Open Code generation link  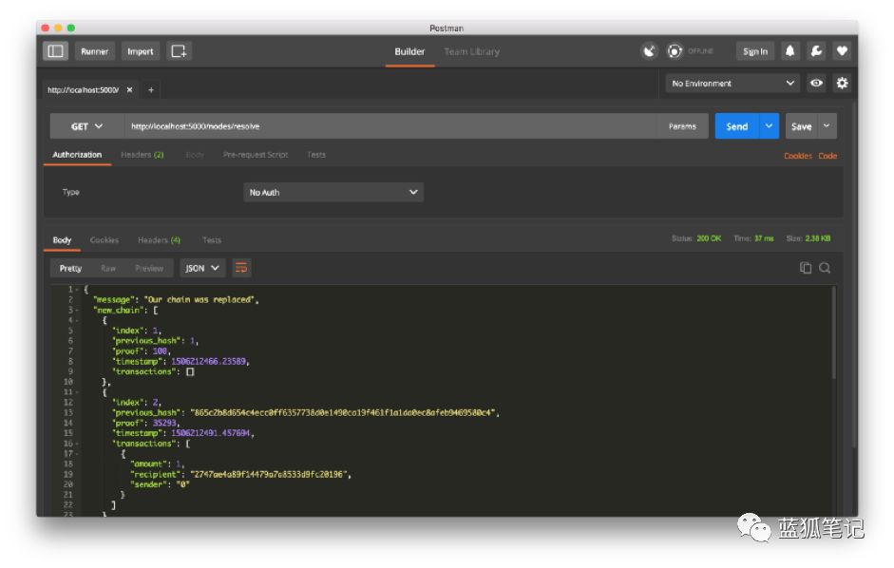click(x=827, y=156)
